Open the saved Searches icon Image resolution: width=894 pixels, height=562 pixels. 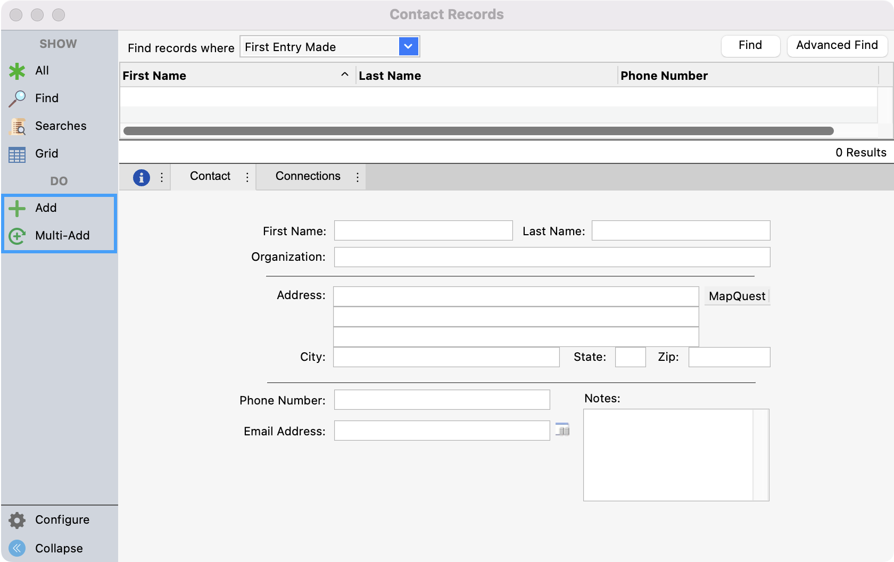[18, 127]
